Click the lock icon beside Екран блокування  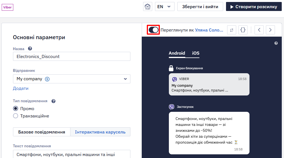(x=171, y=68)
